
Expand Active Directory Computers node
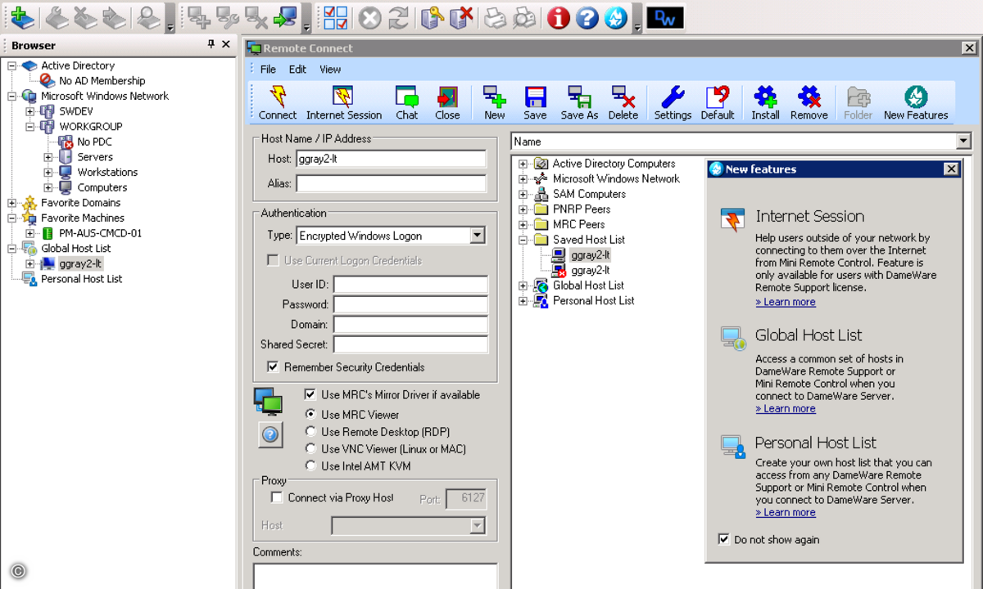click(523, 164)
